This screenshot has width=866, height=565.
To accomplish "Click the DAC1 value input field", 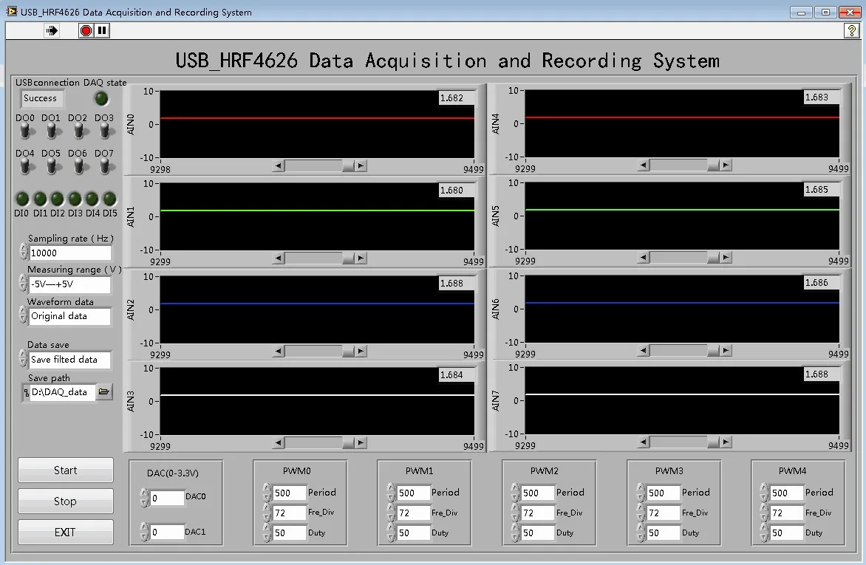I will pyautogui.click(x=167, y=532).
